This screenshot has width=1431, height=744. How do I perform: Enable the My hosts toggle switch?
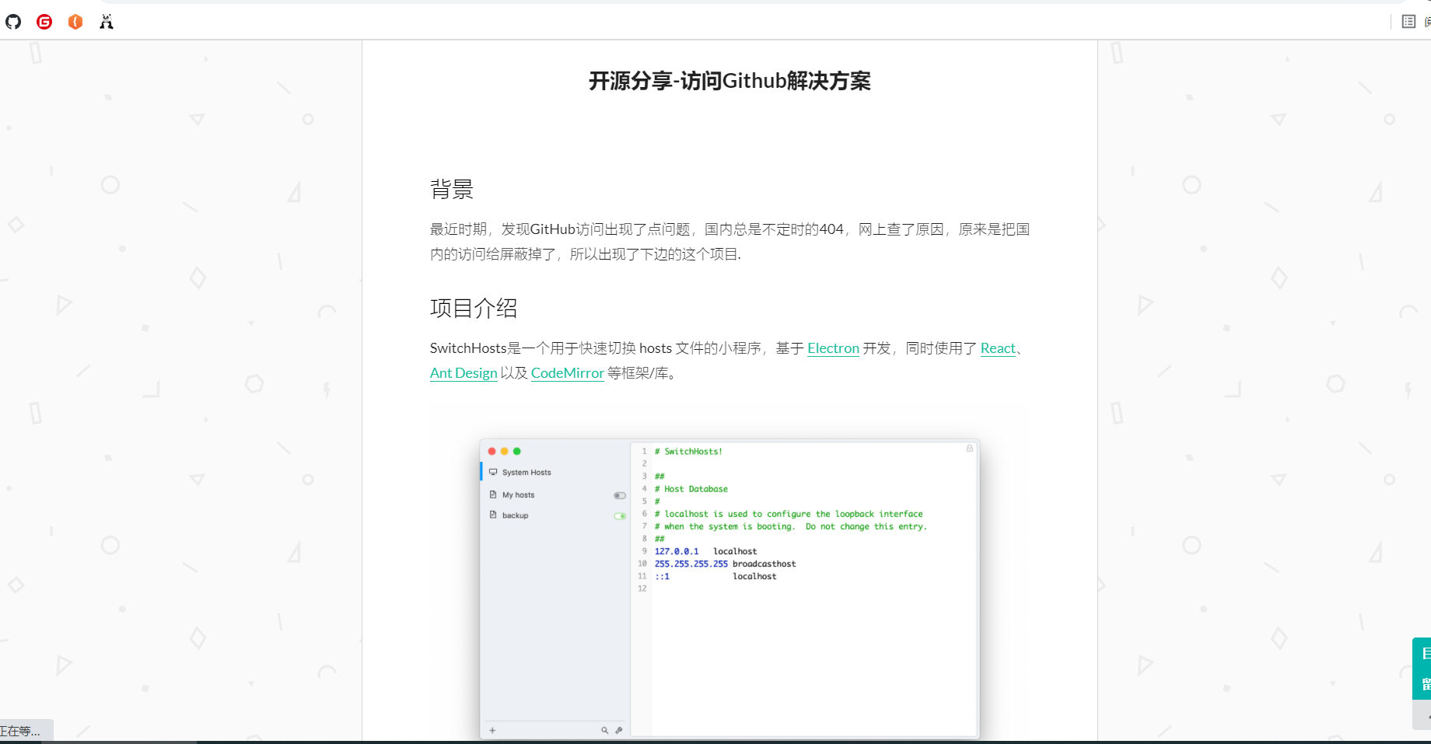pyautogui.click(x=619, y=495)
